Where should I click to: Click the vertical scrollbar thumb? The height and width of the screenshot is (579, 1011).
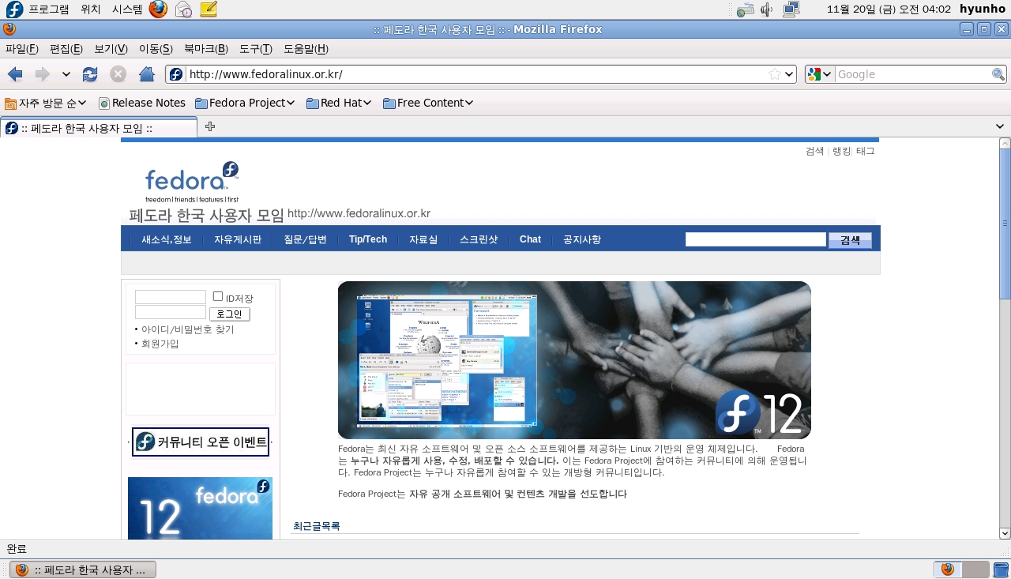1005,224
